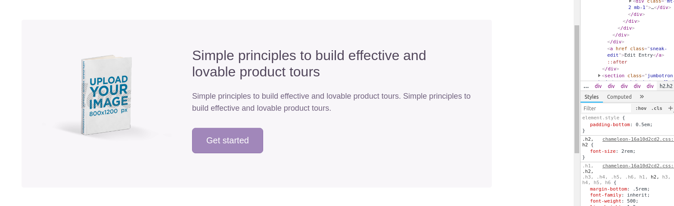
Task: Open chameleon css link for h2 font-size rule
Action: (x=638, y=139)
